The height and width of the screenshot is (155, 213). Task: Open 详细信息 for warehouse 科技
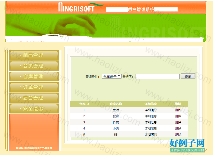[151, 122]
